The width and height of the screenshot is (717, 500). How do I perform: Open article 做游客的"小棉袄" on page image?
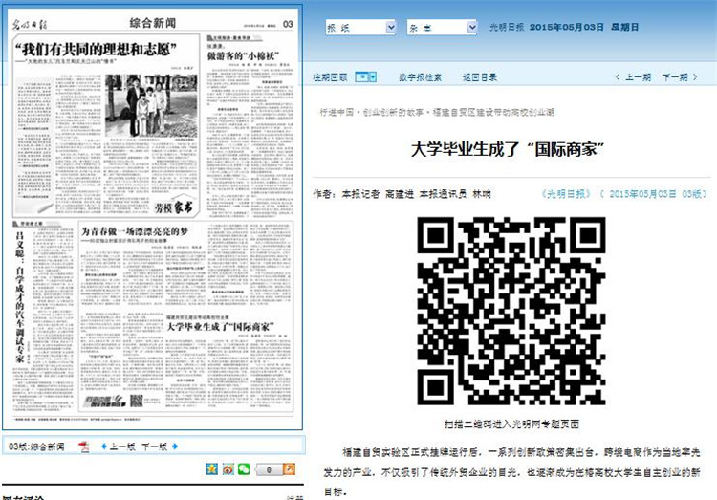pyautogui.click(x=243, y=55)
